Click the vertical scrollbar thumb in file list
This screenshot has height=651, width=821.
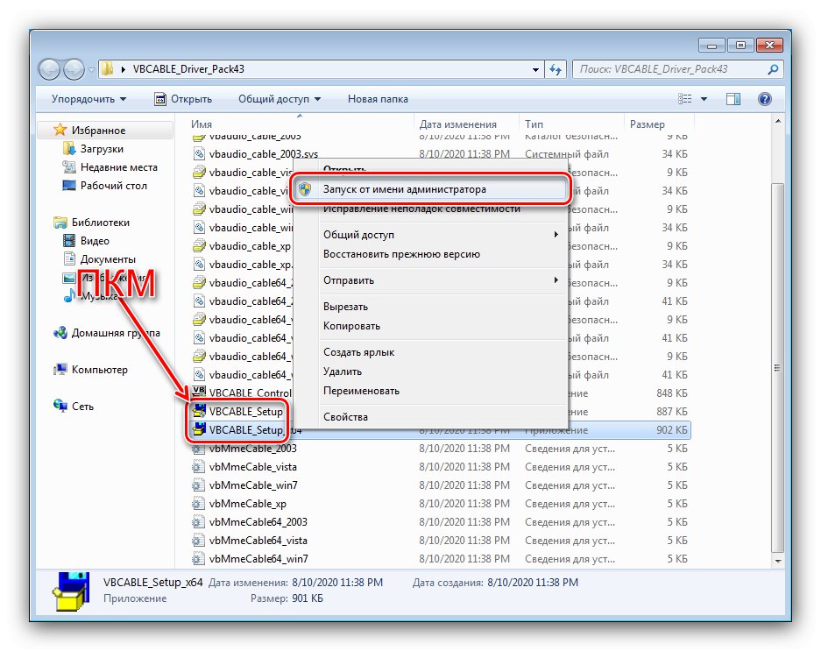(x=777, y=368)
